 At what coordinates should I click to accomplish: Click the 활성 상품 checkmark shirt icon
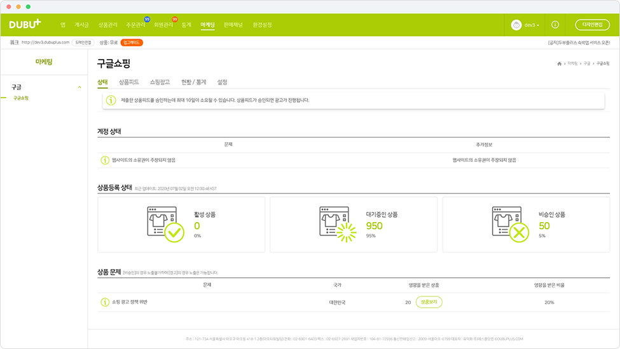[x=166, y=224]
